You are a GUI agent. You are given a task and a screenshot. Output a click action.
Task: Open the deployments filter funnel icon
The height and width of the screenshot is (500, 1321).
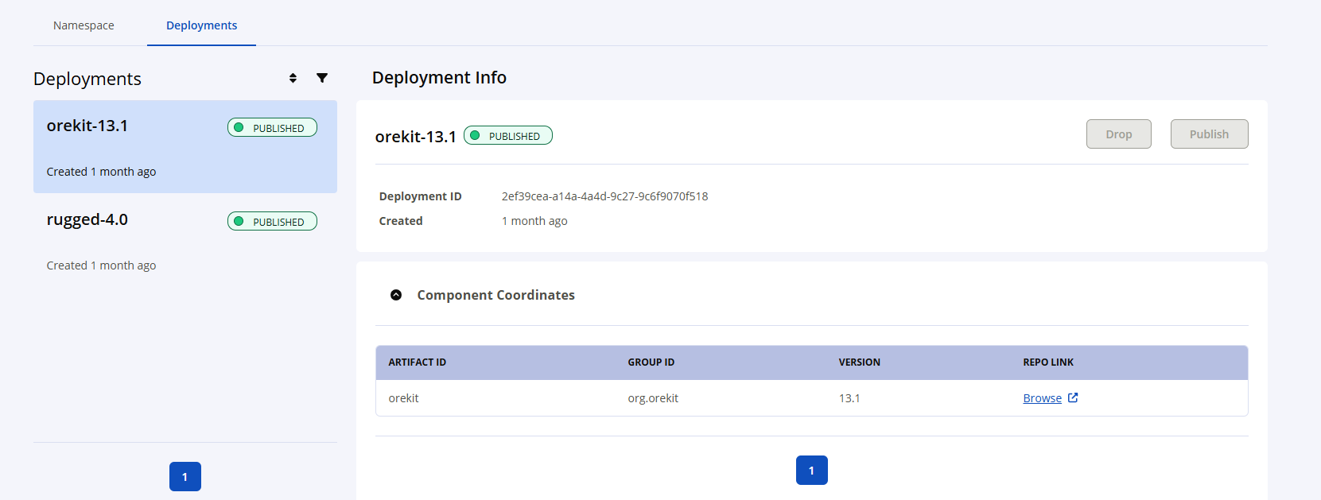coord(322,78)
